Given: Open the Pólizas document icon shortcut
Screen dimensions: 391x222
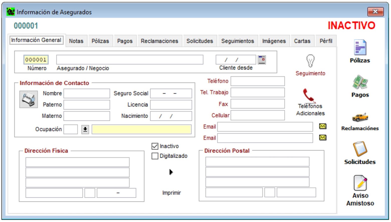Looking at the screenshot, I should click(x=360, y=47).
